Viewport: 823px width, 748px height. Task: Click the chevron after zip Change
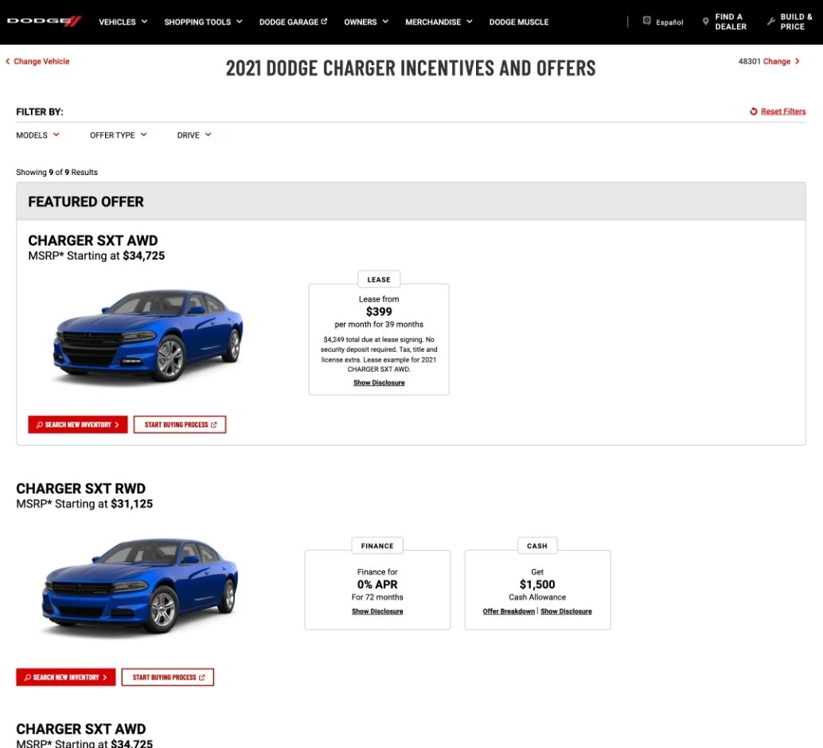pos(798,61)
